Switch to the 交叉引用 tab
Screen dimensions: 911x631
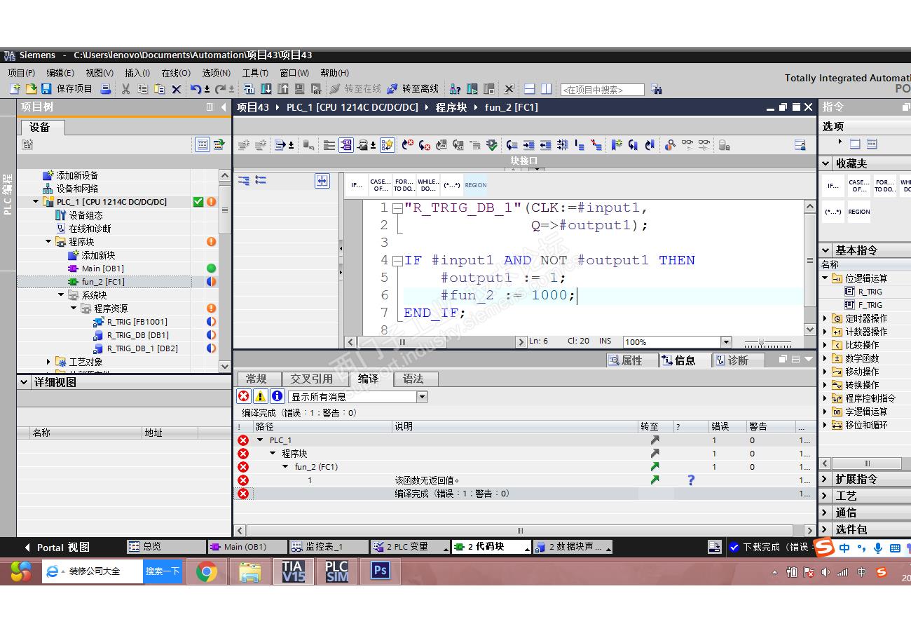312,379
